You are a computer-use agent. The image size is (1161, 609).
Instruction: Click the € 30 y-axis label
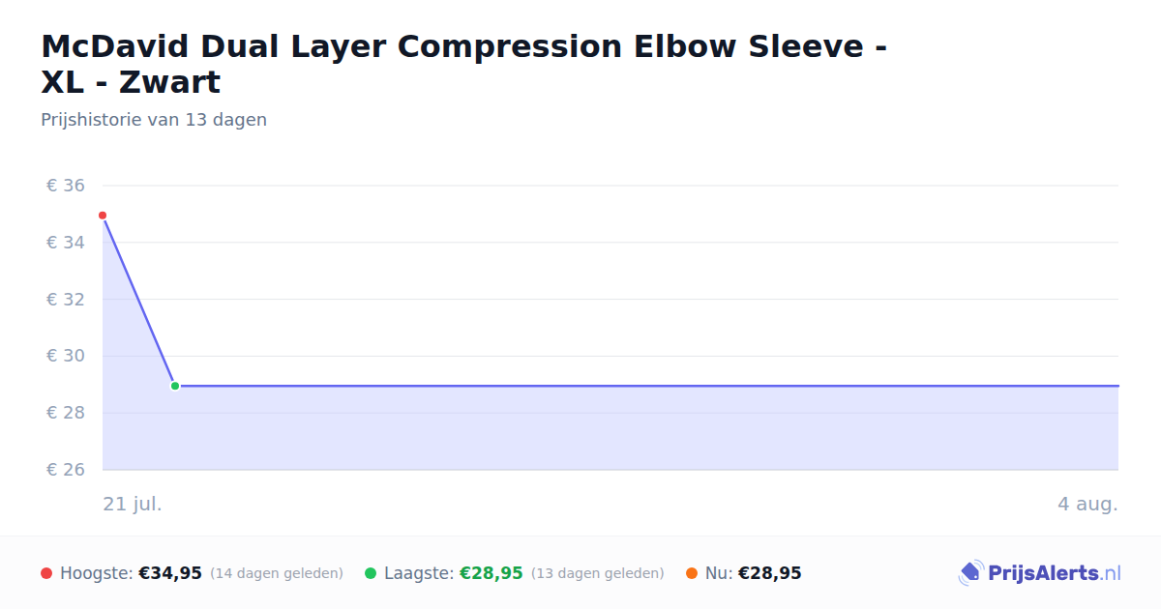[x=66, y=356]
